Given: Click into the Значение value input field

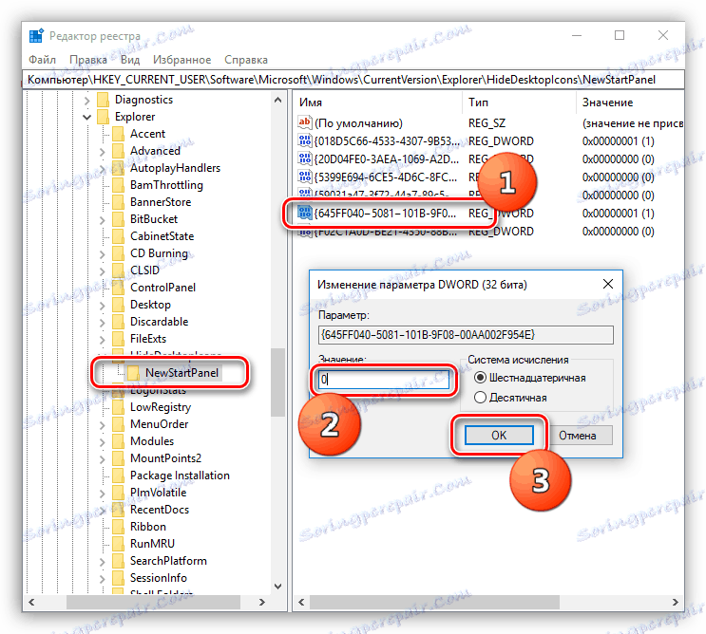Looking at the screenshot, I should click(384, 379).
